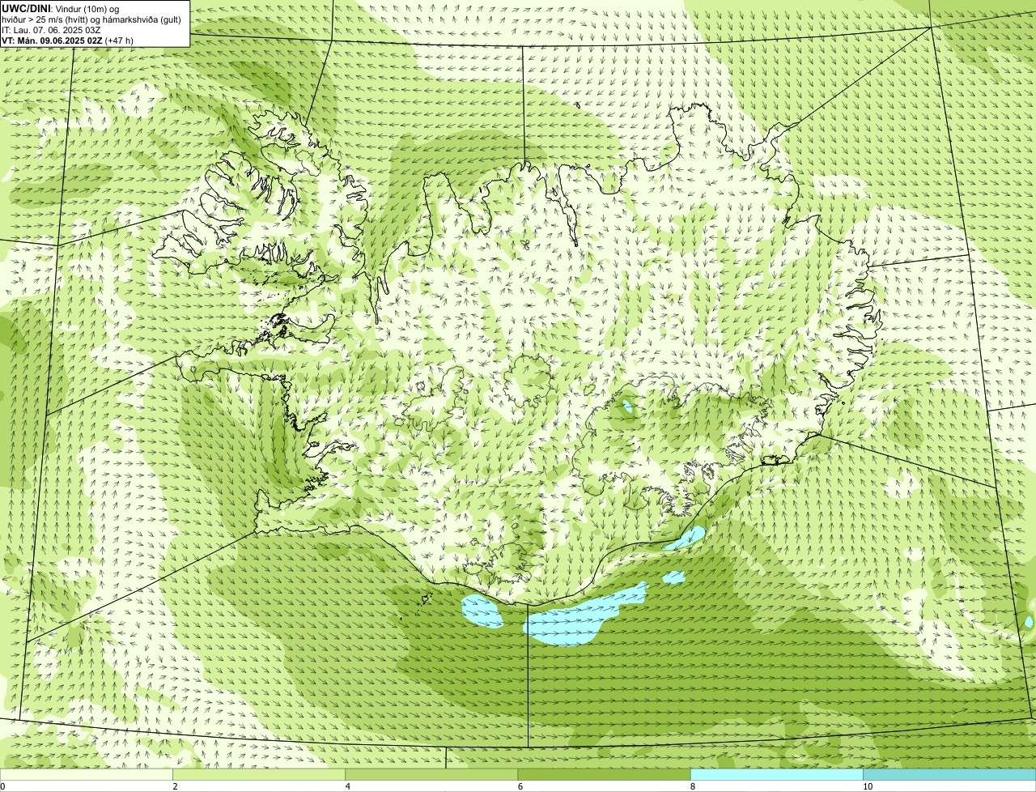
Task: Click the "6" label on the color scale
Action: coord(520,786)
